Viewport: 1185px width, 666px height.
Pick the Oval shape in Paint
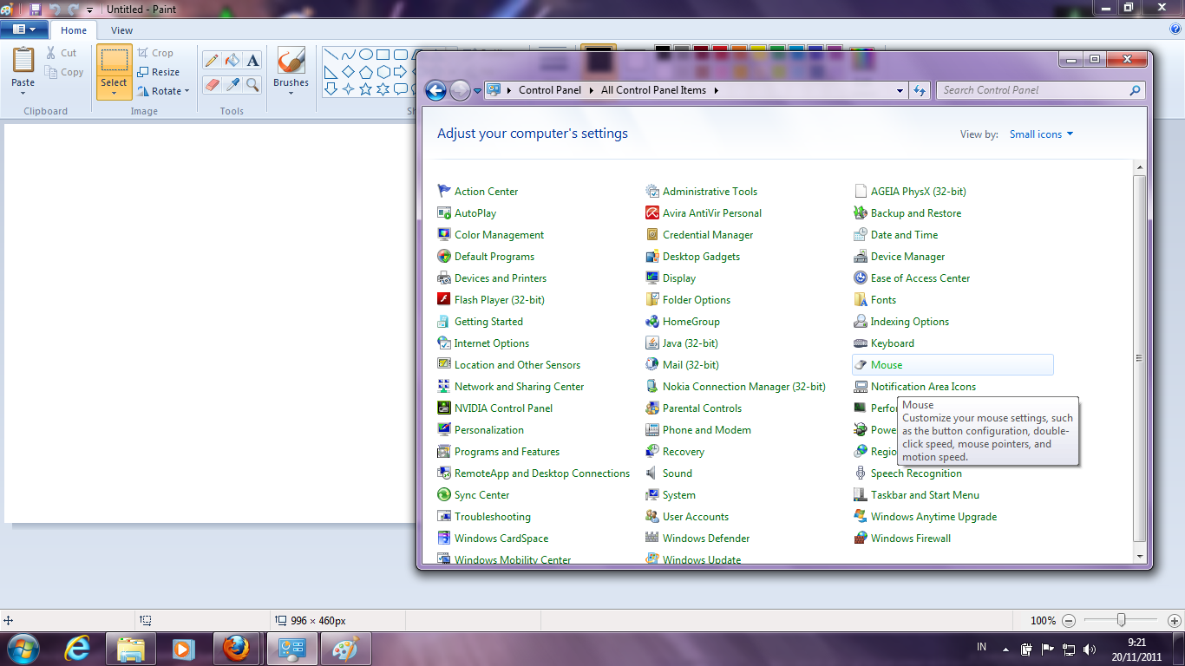pos(365,55)
